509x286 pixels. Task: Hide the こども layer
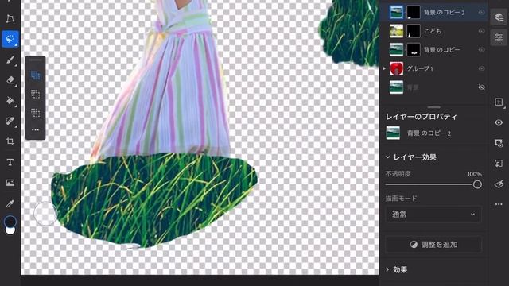481,31
